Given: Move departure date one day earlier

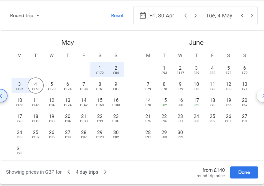Looking at the screenshot, I should point(186,16).
